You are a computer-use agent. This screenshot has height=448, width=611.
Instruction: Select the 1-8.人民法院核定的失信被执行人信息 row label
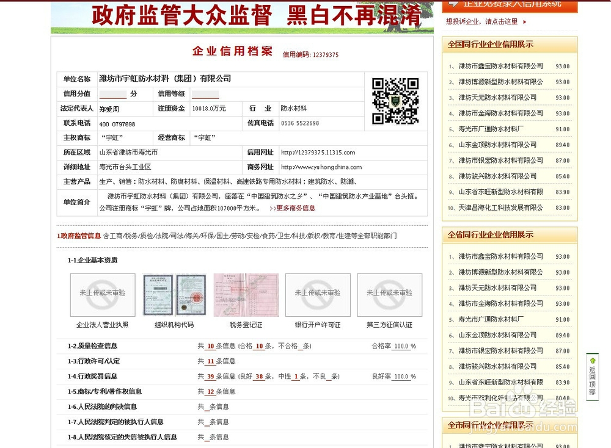coord(122,437)
